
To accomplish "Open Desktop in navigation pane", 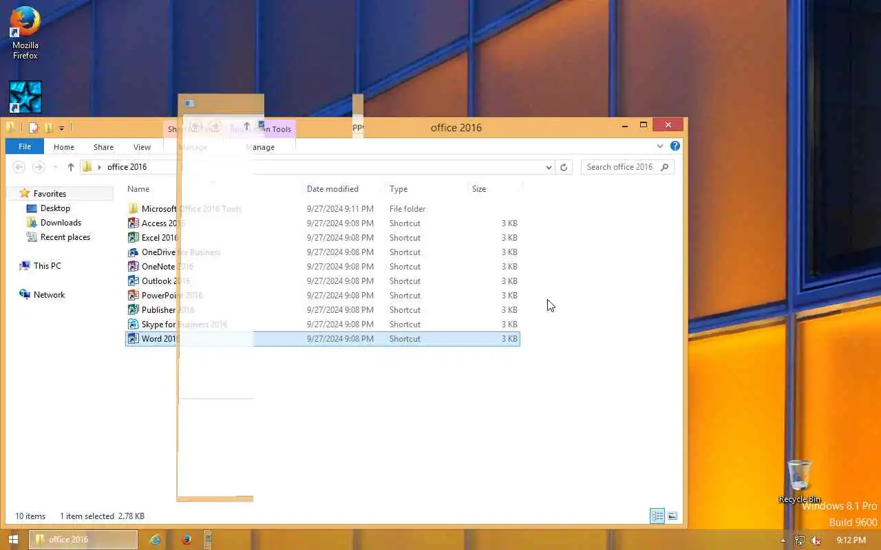I will point(55,208).
